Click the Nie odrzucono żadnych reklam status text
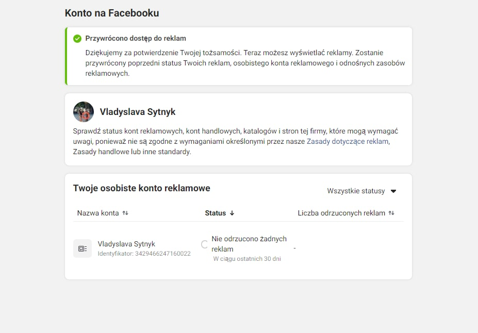This screenshot has height=333, width=478. (x=249, y=244)
